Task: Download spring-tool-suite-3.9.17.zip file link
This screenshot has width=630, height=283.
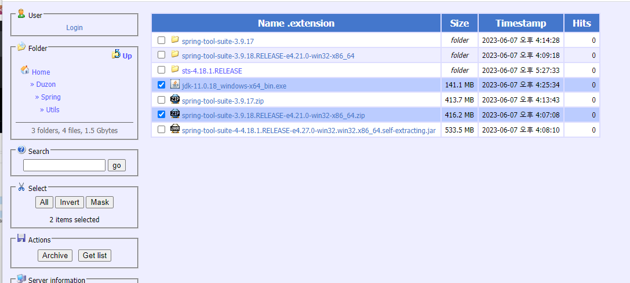Action: click(x=223, y=101)
